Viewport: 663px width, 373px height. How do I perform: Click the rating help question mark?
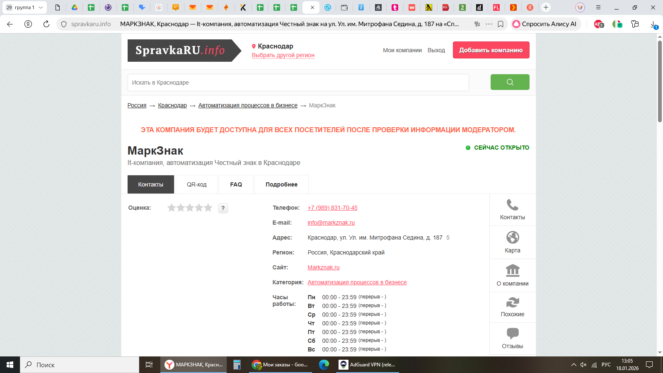(x=223, y=208)
